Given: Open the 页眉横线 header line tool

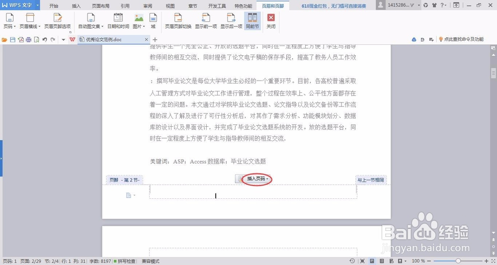Looking at the screenshot, I should click(x=30, y=21).
